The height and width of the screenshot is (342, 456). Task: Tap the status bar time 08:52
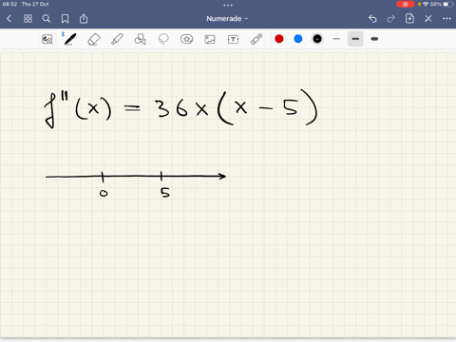[9, 4]
